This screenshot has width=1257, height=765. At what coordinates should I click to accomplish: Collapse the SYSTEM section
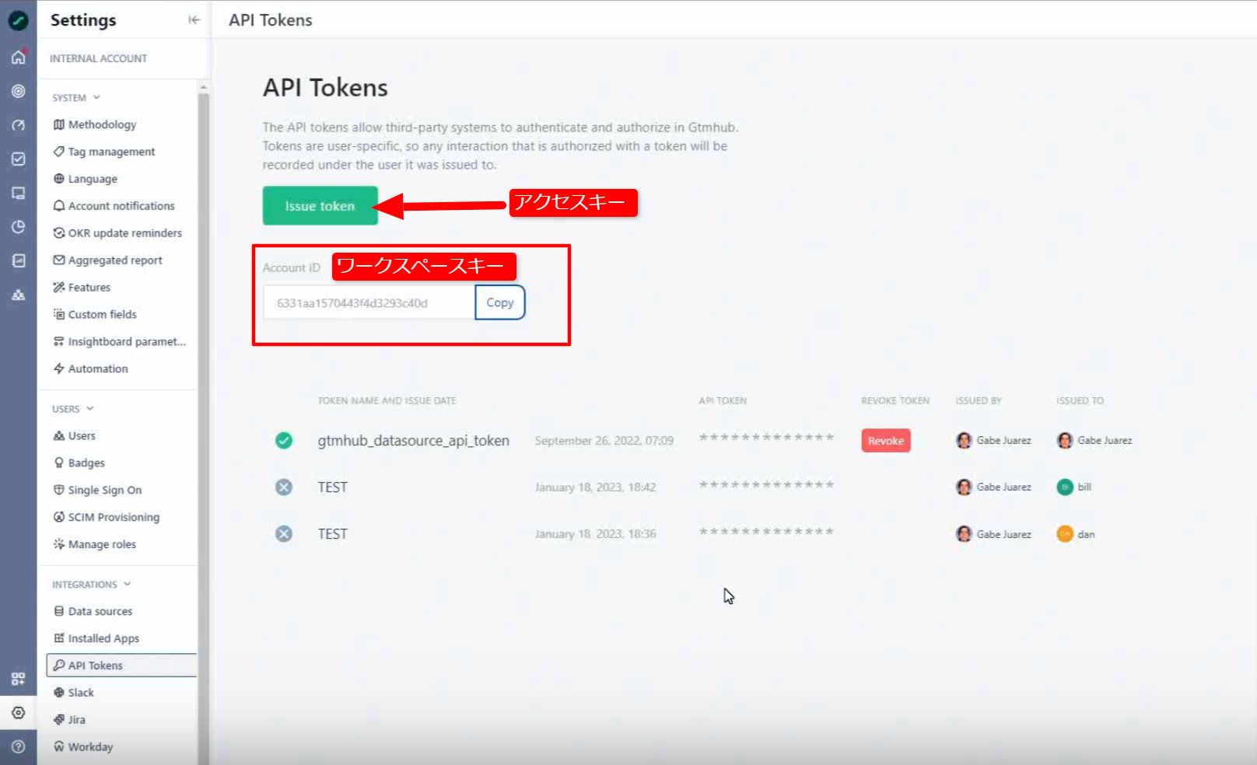pyautogui.click(x=76, y=98)
